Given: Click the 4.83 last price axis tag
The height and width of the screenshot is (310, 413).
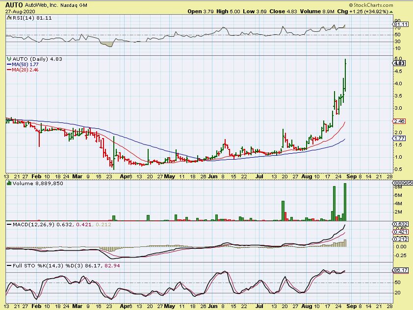Looking at the screenshot, I should point(399,63).
